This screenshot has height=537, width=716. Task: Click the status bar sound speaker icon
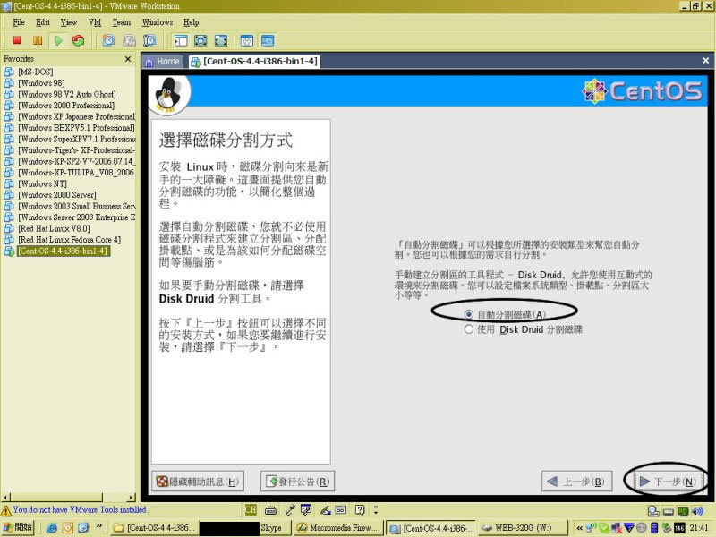pos(697,511)
